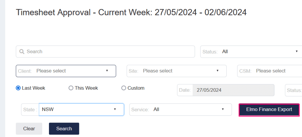Click the magnifier icon in search box

[x=22, y=52]
